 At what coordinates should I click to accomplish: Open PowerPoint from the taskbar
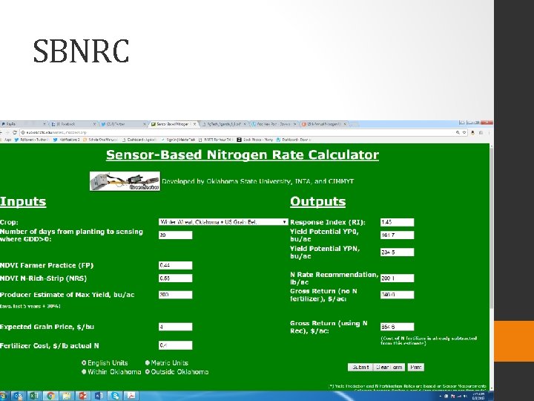pos(83,396)
